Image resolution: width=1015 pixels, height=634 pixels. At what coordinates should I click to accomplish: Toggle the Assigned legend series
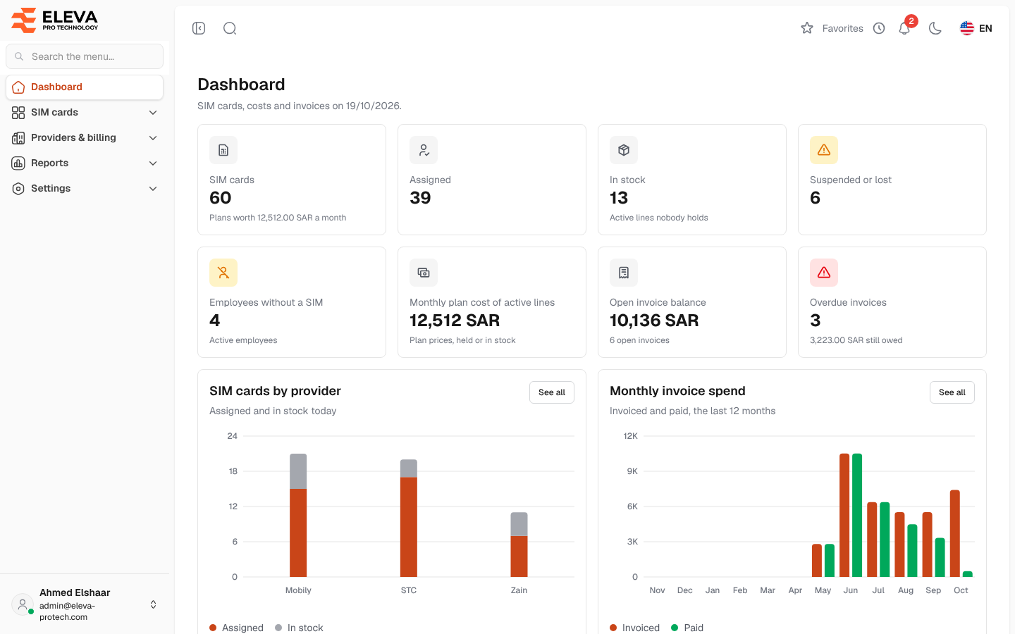pos(236,628)
